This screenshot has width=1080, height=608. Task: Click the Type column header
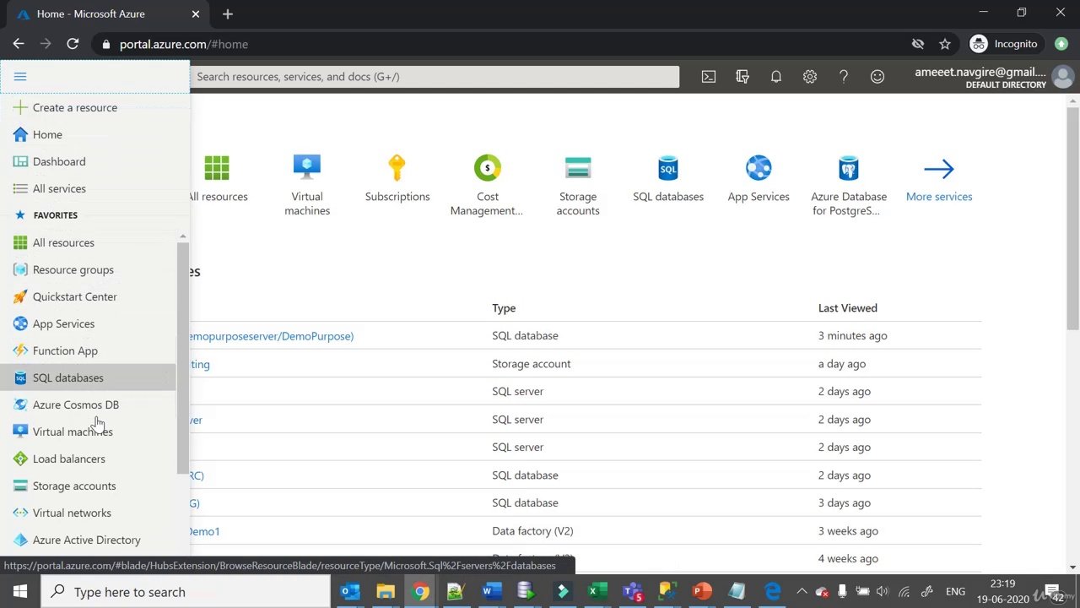[x=504, y=308]
